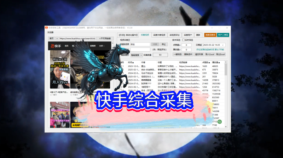
Task: Tick the checkbox for table row 7
Action: coord(120,87)
